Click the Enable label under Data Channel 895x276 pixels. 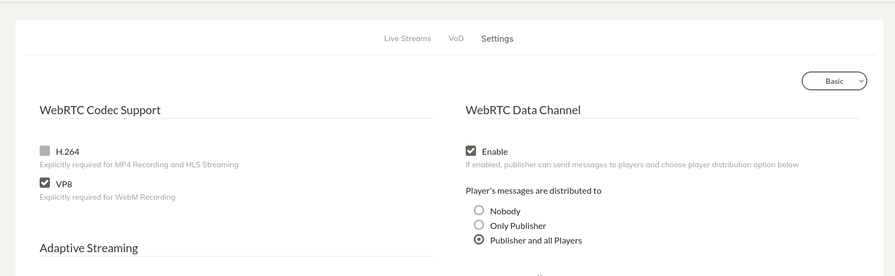pos(495,152)
